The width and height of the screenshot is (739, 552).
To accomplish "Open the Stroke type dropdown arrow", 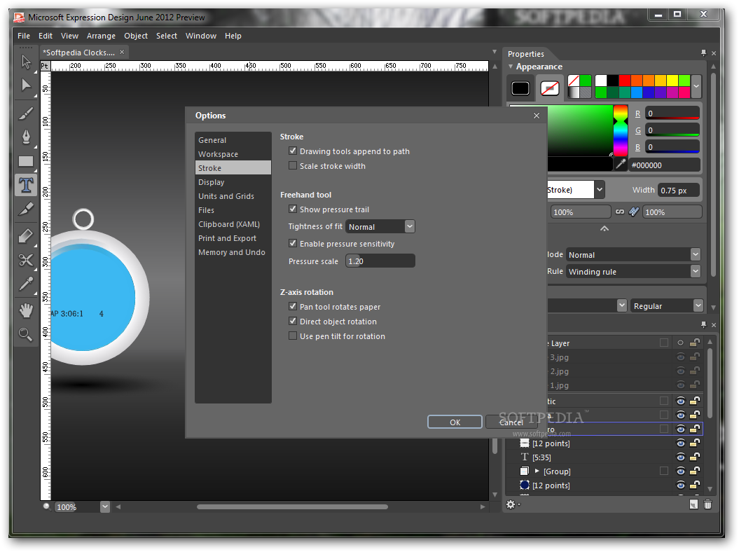I will point(600,190).
